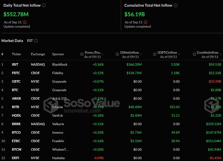Click the 28.94 EZBC BTC inflow value
Image resolution: width=223 pixels, height=161 pixels.
pyautogui.click(x=176, y=141)
